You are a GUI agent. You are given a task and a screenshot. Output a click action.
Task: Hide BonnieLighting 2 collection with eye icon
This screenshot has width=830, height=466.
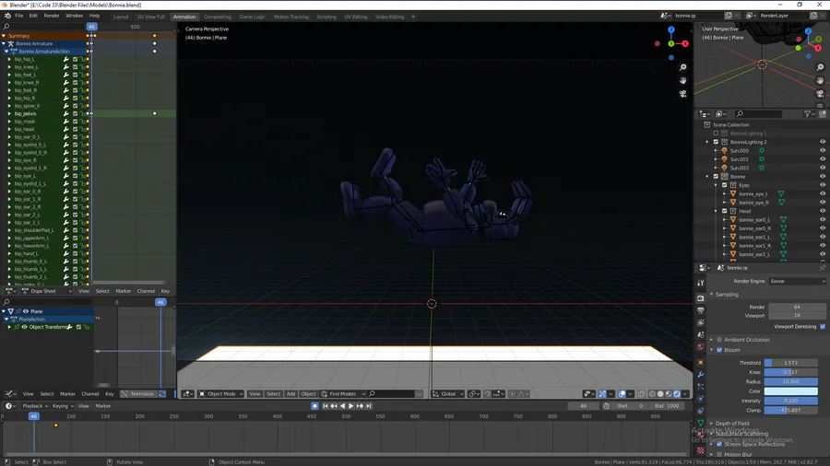[x=823, y=142]
